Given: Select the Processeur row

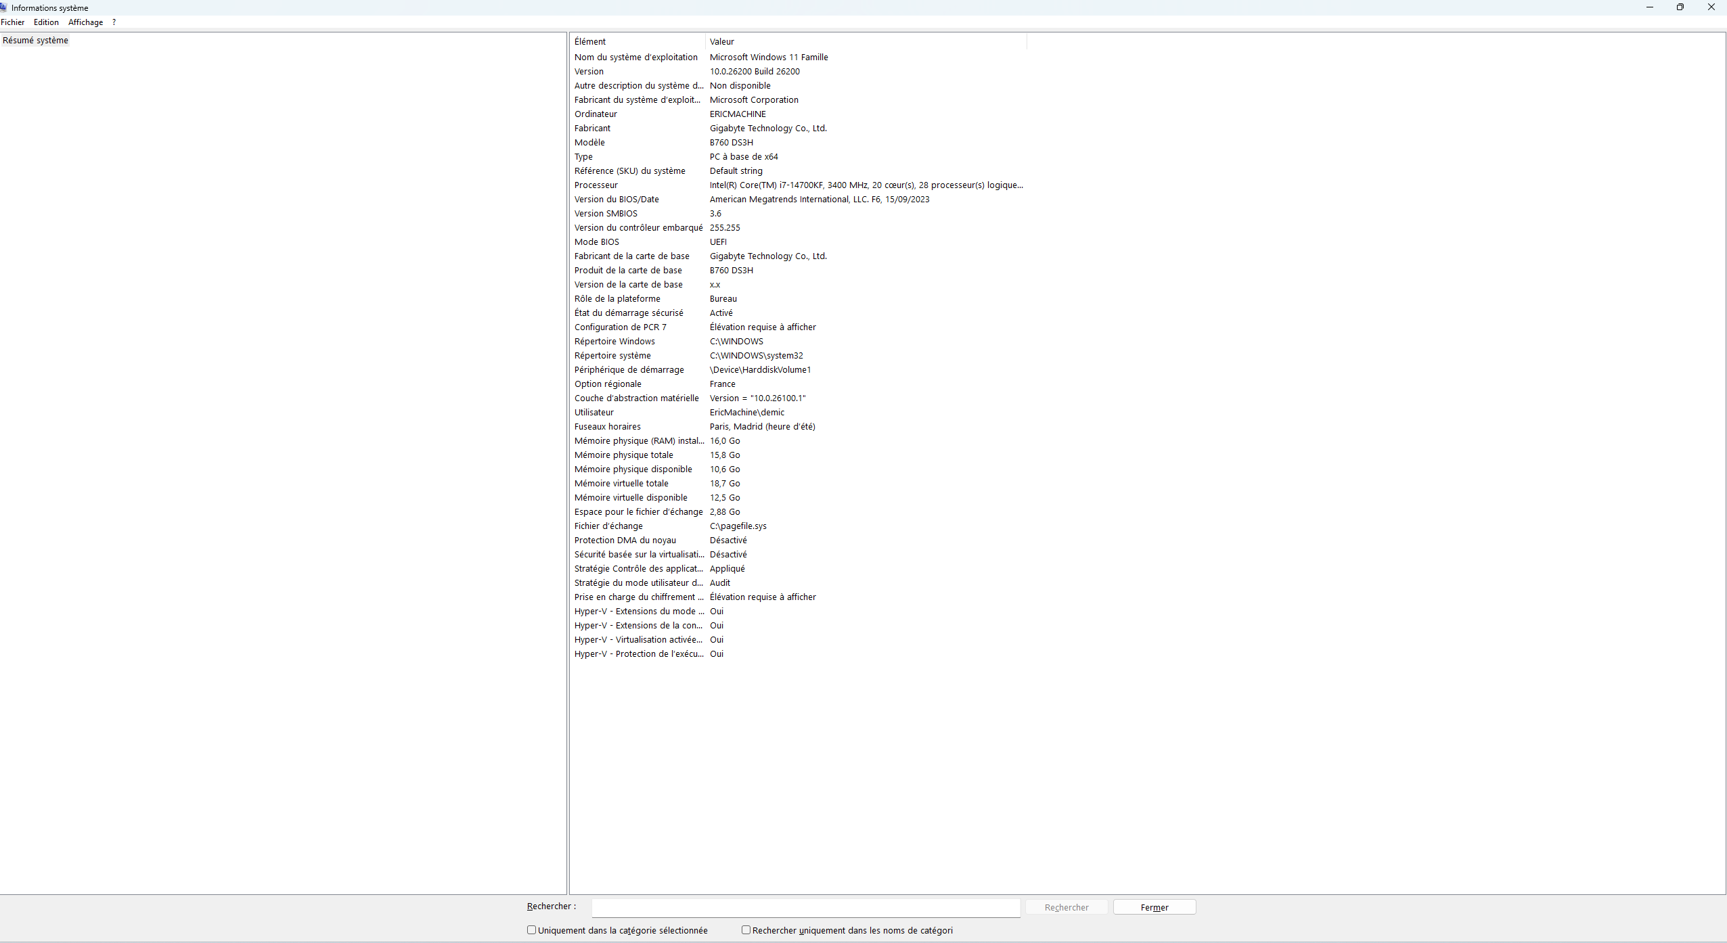Looking at the screenshot, I should click(799, 185).
